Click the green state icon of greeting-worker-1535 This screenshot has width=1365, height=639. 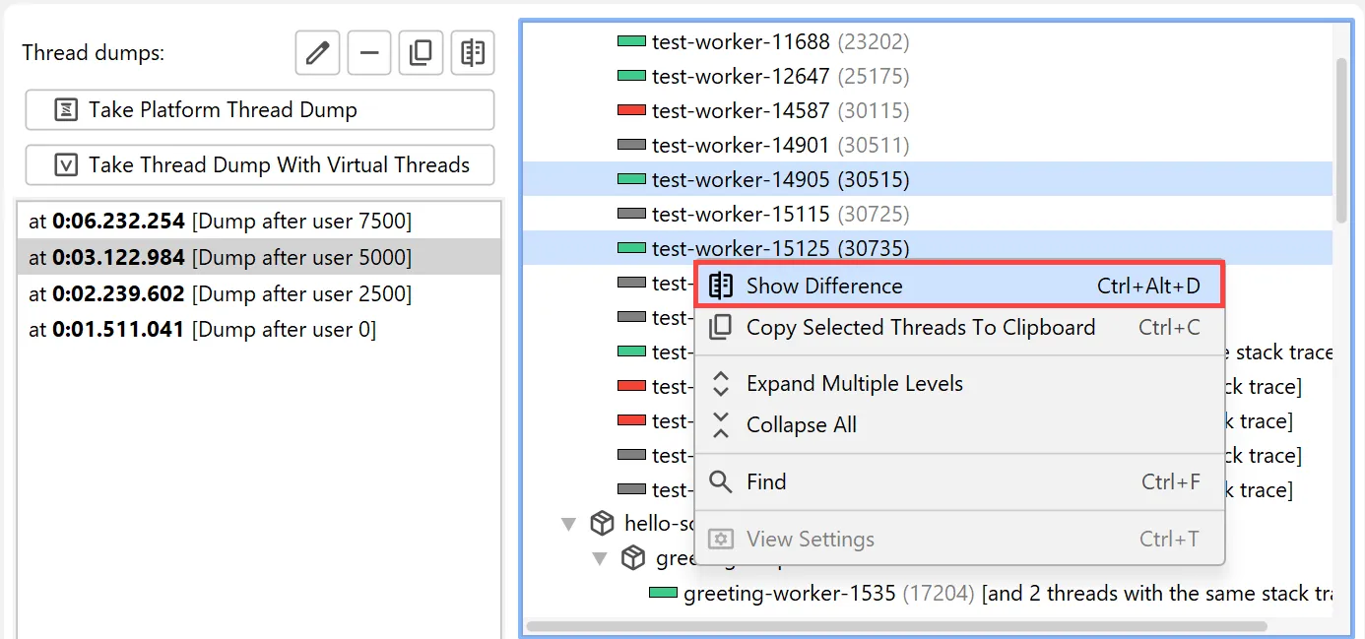pos(663,593)
